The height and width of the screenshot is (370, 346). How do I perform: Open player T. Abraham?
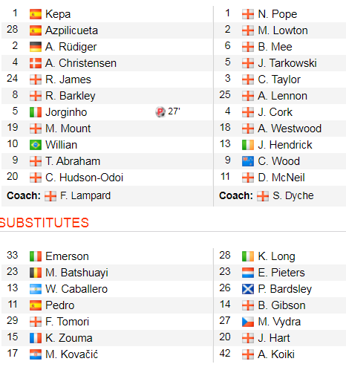click(73, 161)
